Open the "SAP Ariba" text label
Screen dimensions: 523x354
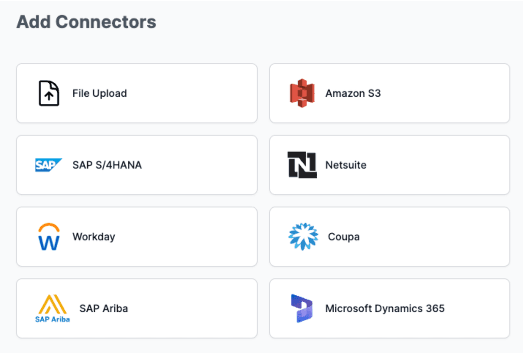click(104, 308)
